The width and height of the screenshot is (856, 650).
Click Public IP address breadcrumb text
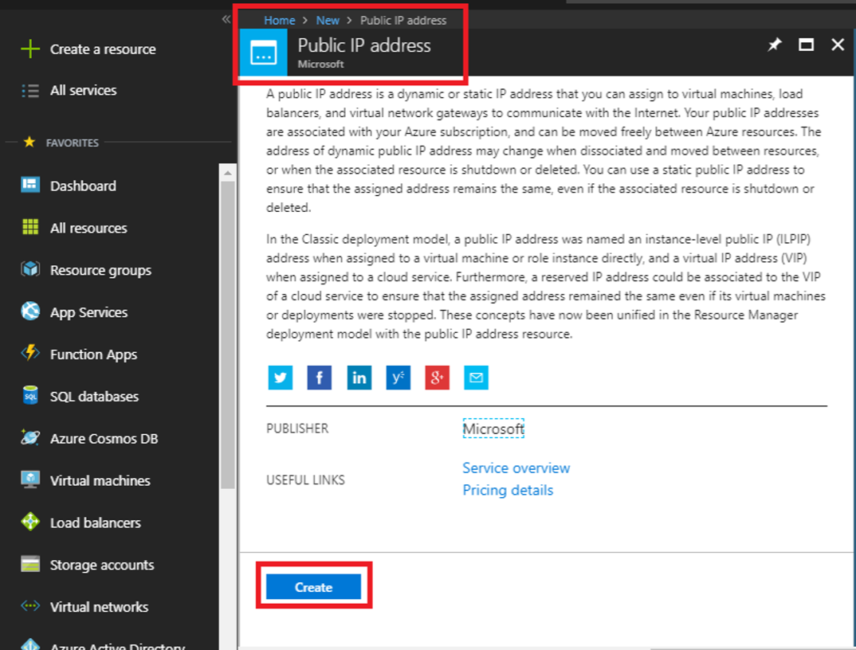point(403,20)
